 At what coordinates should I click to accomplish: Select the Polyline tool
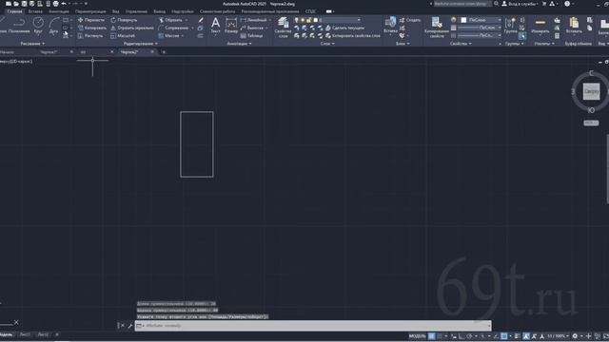pos(19,26)
